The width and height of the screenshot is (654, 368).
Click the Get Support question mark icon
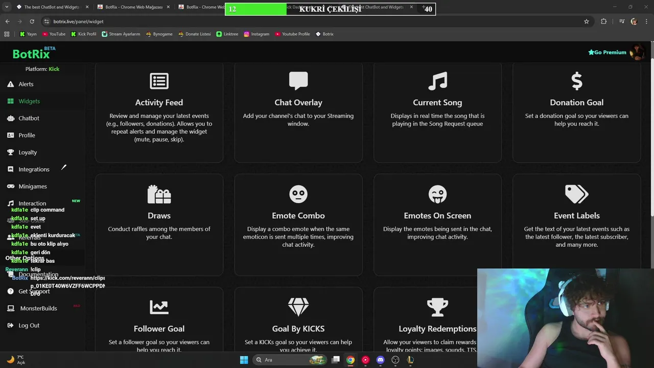[x=11, y=291]
